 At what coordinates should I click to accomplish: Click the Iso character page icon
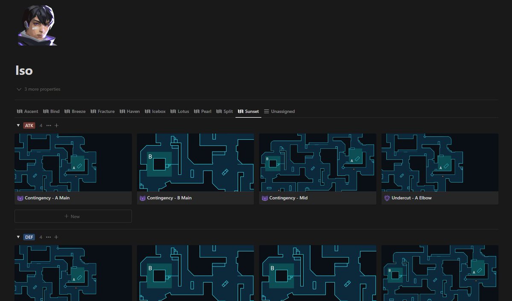37,26
